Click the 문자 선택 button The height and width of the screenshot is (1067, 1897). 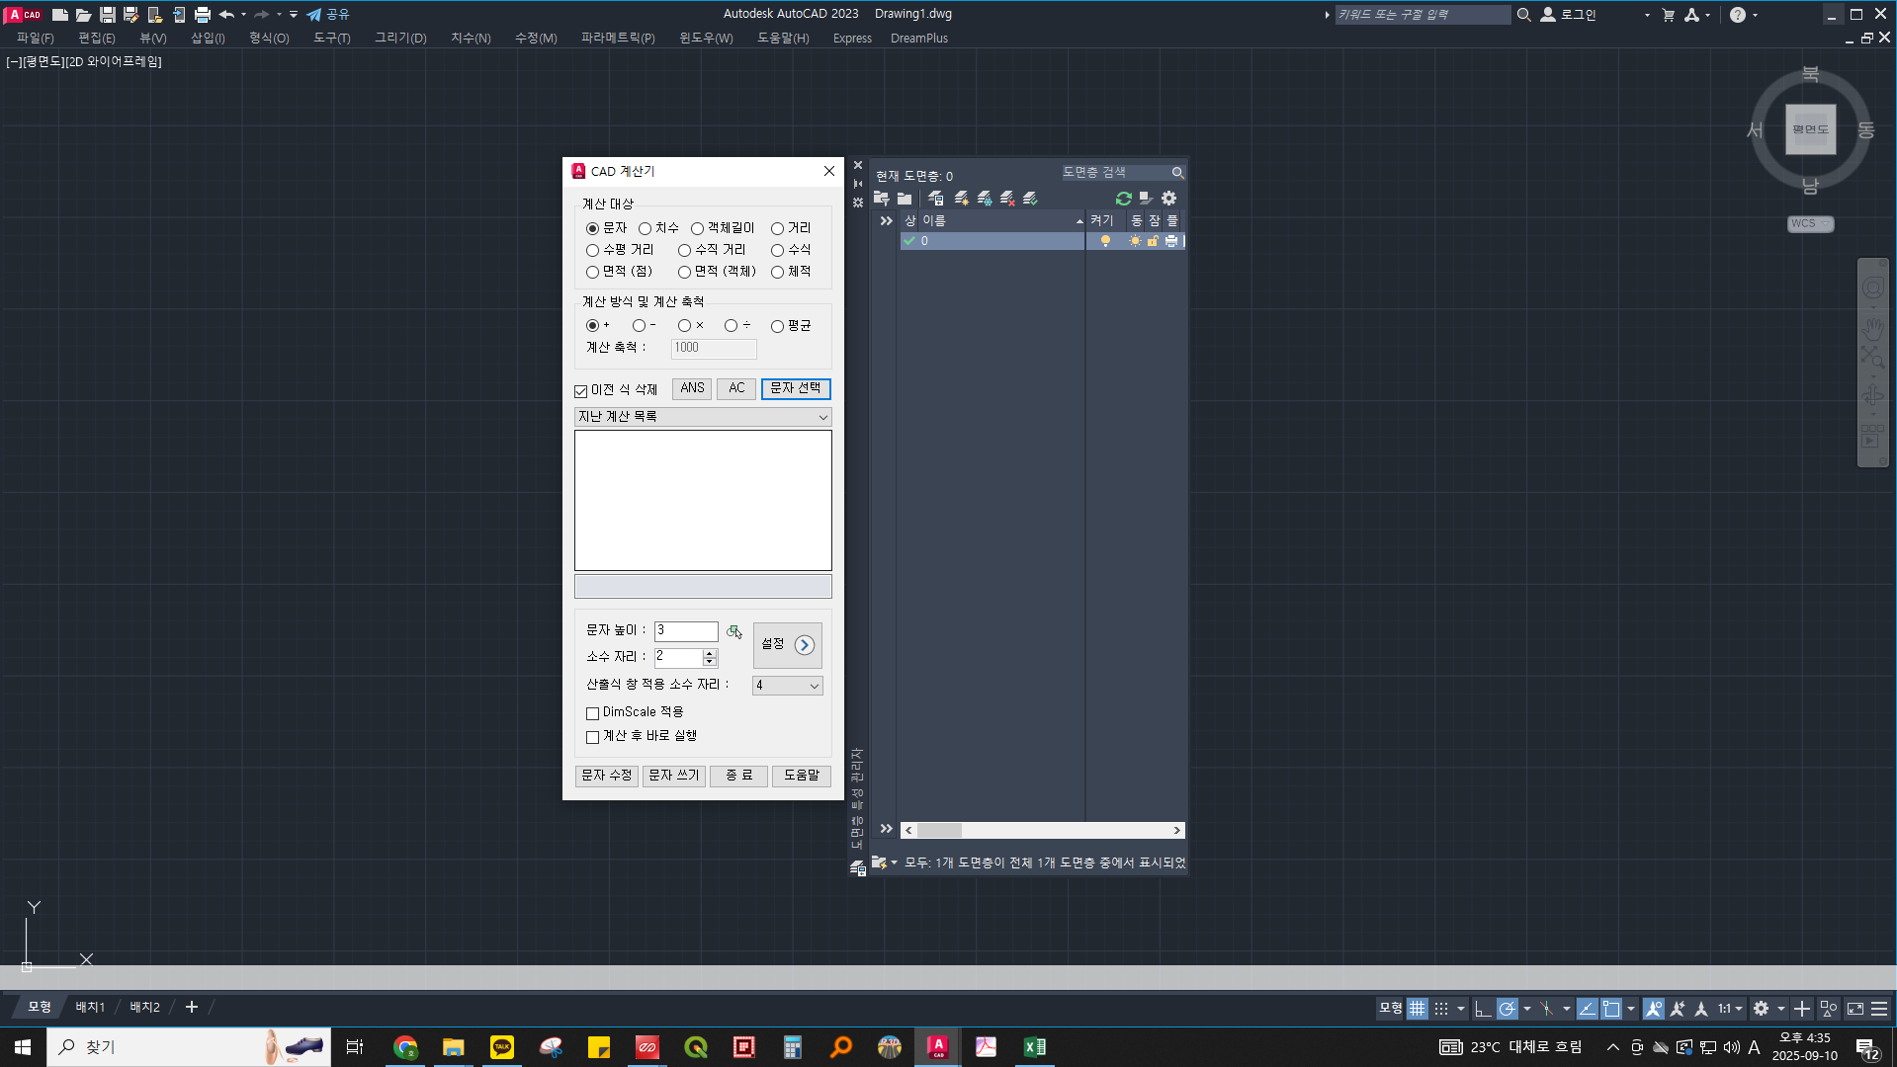click(x=796, y=389)
